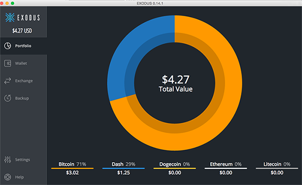Select the Litecoin 0% legend label
Viewport: 302px width, 185px height.
pos(277,164)
